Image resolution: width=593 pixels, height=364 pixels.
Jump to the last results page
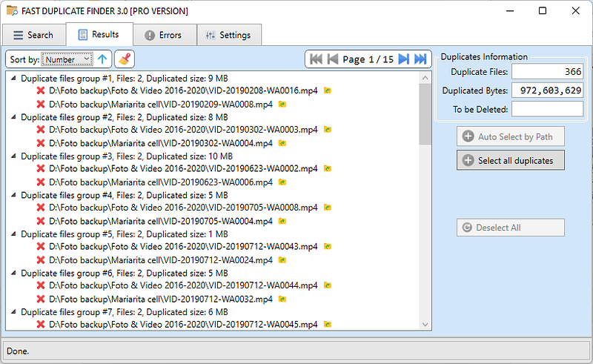pos(420,59)
